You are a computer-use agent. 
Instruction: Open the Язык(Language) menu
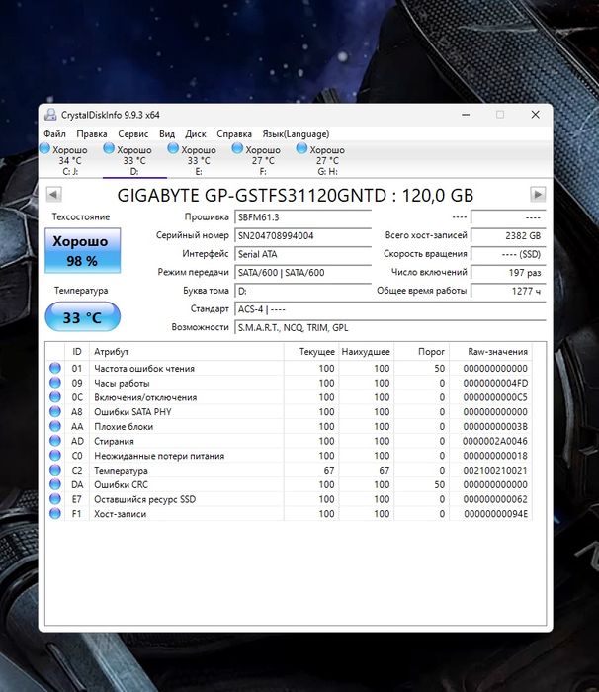(296, 134)
